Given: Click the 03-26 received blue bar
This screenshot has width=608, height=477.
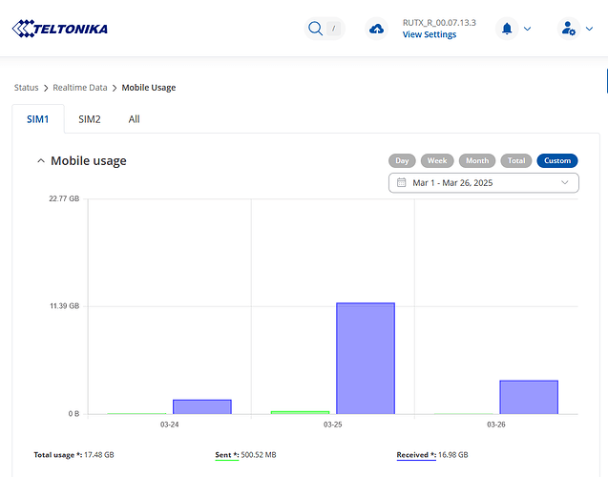Looking at the screenshot, I should (x=529, y=397).
